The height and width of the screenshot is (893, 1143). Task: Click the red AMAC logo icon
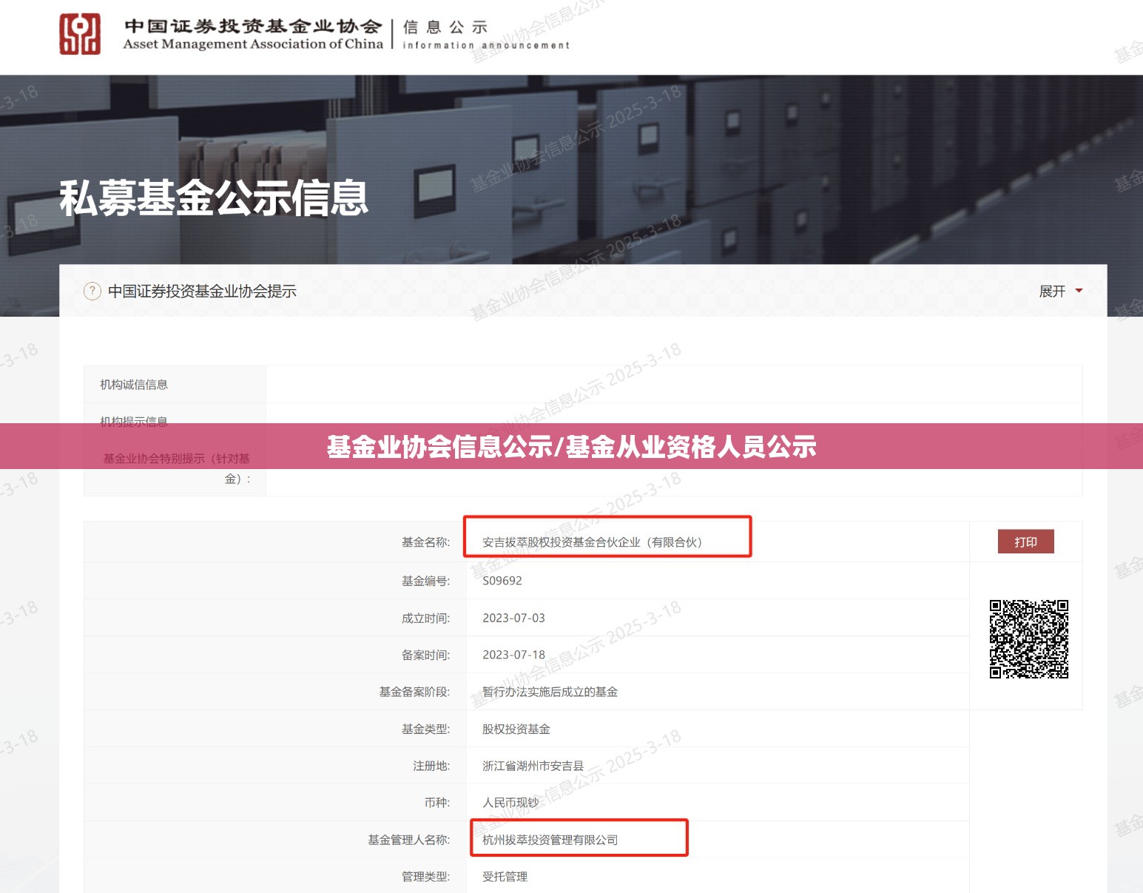pyautogui.click(x=80, y=34)
